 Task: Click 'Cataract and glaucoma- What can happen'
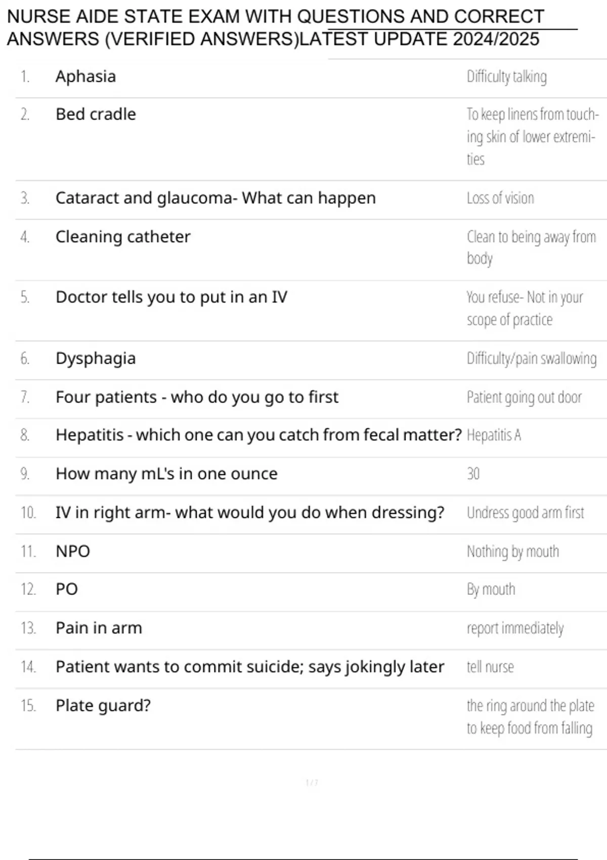pyautogui.click(x=215, y=198)
